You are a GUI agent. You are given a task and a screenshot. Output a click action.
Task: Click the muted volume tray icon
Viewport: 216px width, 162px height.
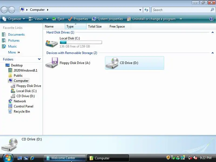[195, 158]
